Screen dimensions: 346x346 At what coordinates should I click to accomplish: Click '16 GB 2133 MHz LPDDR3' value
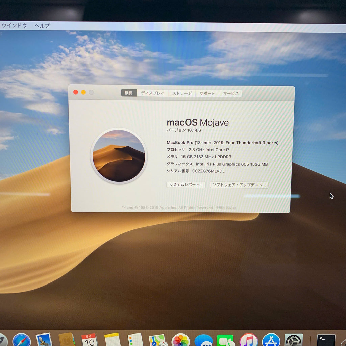(206, 157)
